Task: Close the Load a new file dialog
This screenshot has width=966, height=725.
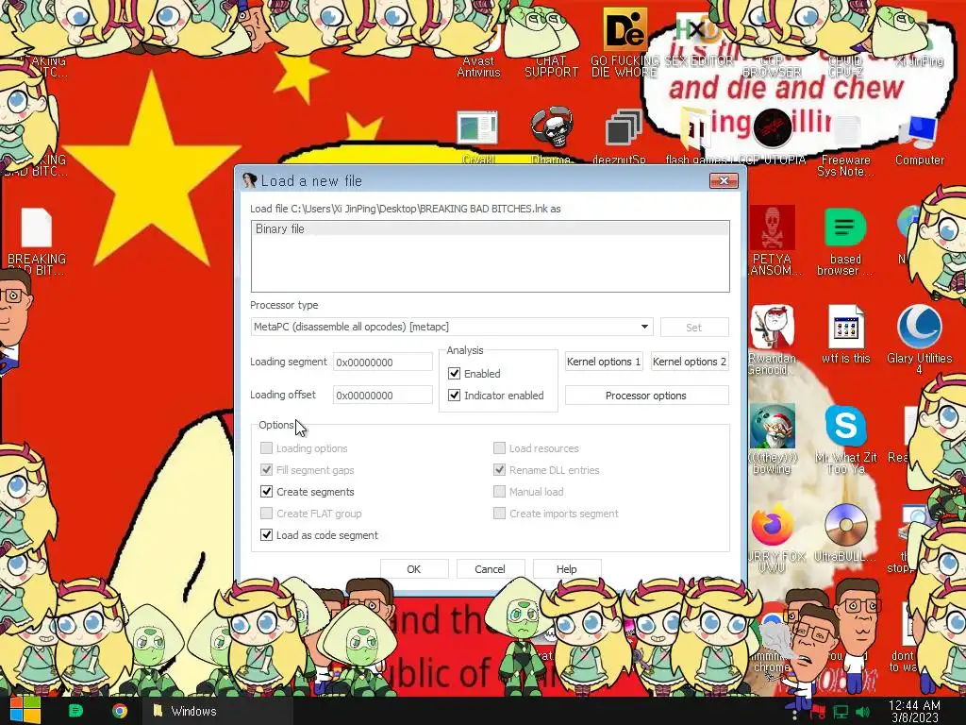Action: [x=724, y=180]
